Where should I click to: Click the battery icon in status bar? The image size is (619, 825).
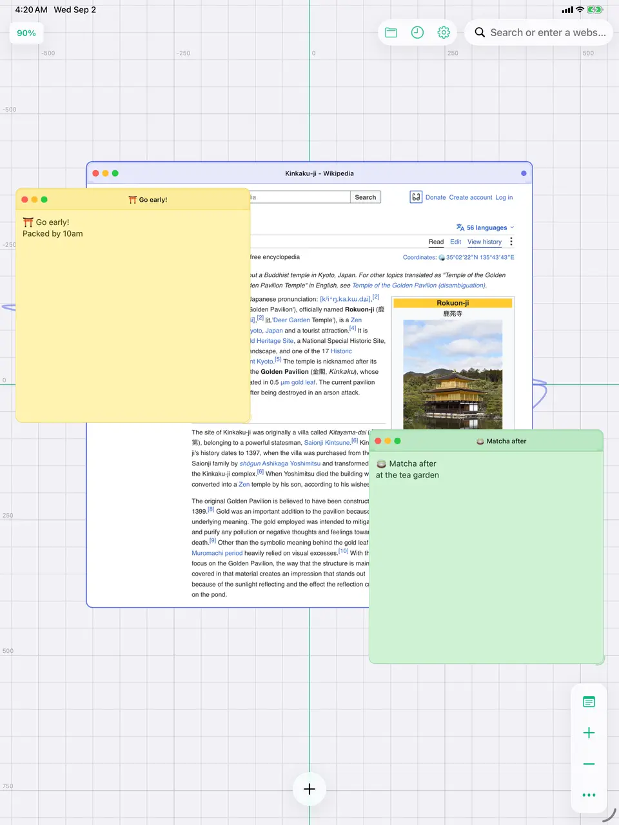pyautogui.click(x=594, y=10)
